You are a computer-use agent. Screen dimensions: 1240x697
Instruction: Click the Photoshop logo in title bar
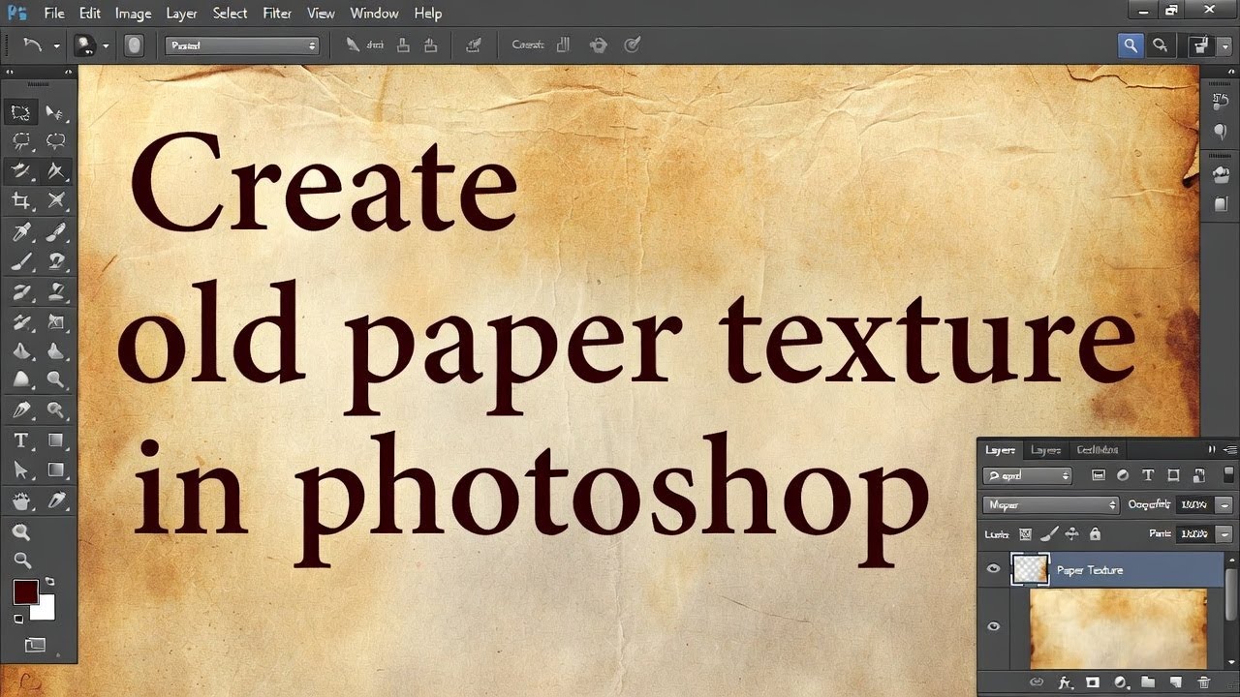pyautogui.click(x=17, y=13)
